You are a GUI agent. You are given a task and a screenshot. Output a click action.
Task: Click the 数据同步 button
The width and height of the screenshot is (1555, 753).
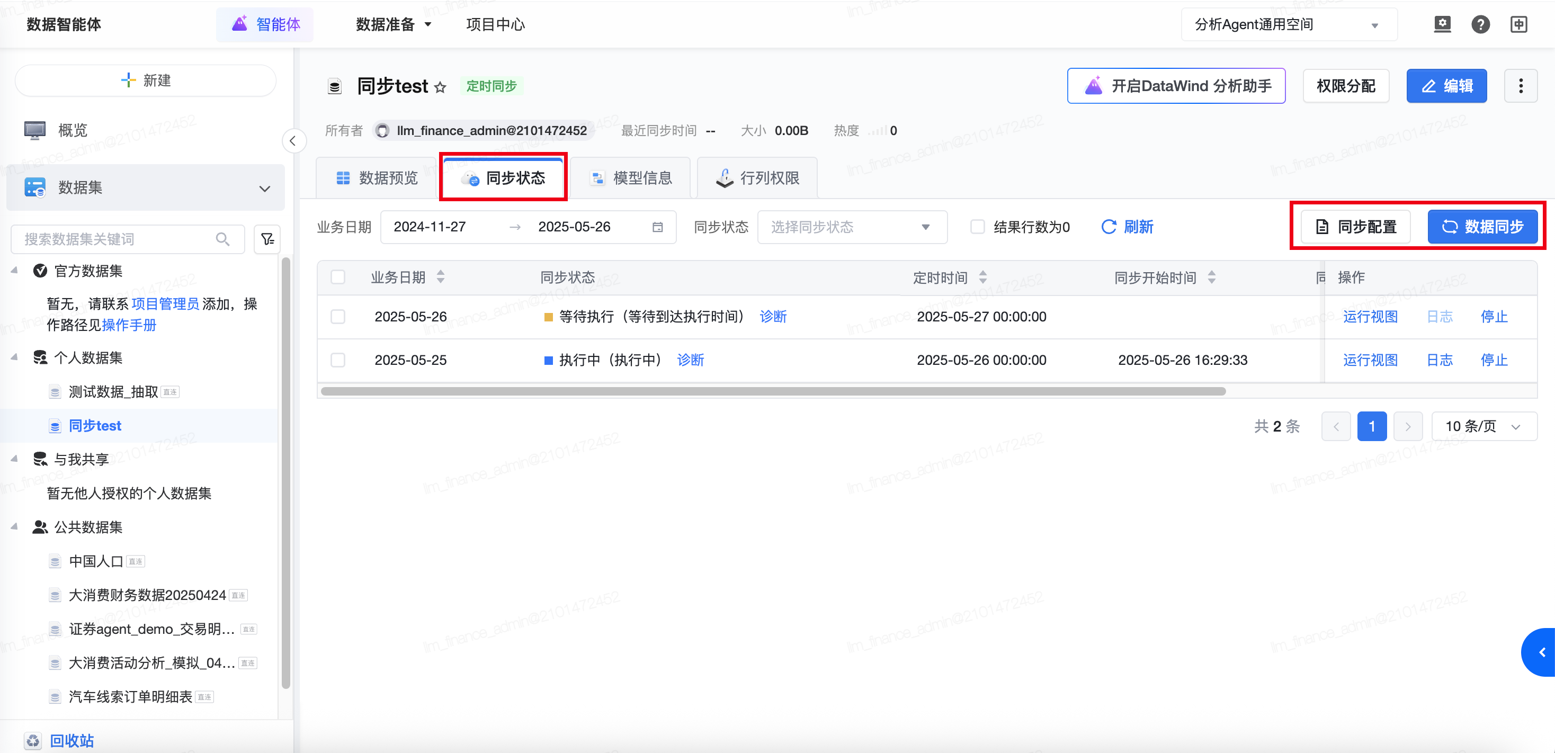pyautogui.click(x=1482, y=227)
